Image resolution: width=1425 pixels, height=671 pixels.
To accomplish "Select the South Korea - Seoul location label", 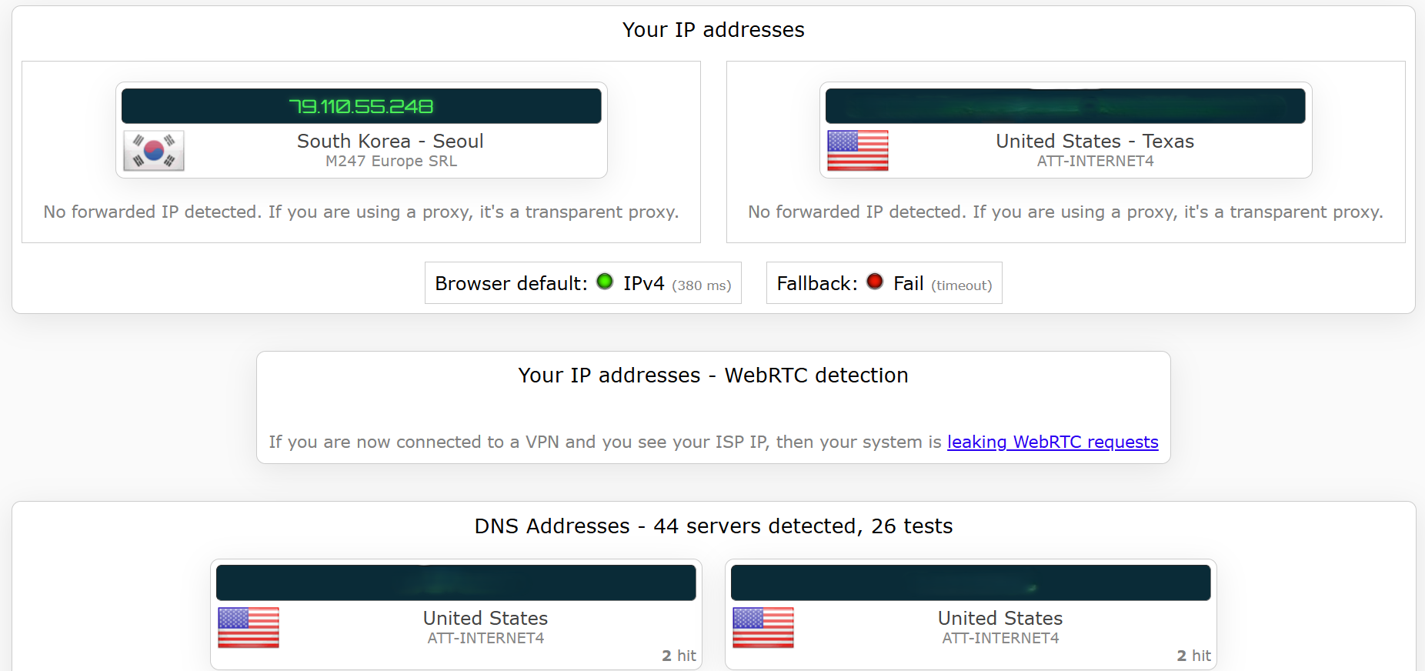I will tap(390, 141).
